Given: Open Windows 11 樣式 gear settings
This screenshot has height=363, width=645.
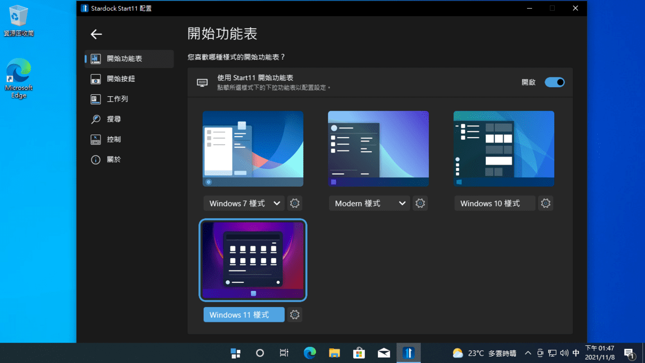Looking at the screenshot, I should [294, 315].
